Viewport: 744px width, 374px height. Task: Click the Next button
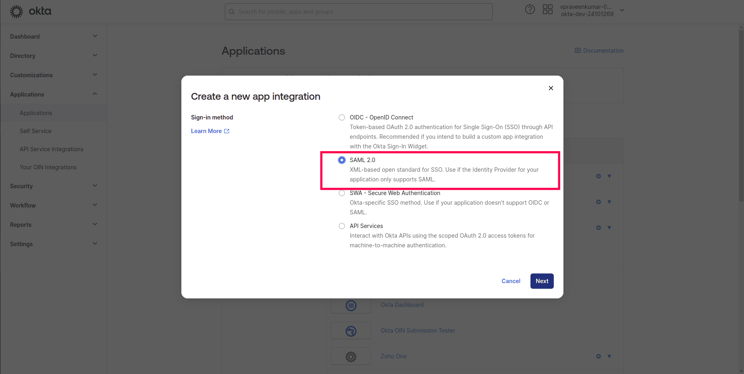[542, 281]
